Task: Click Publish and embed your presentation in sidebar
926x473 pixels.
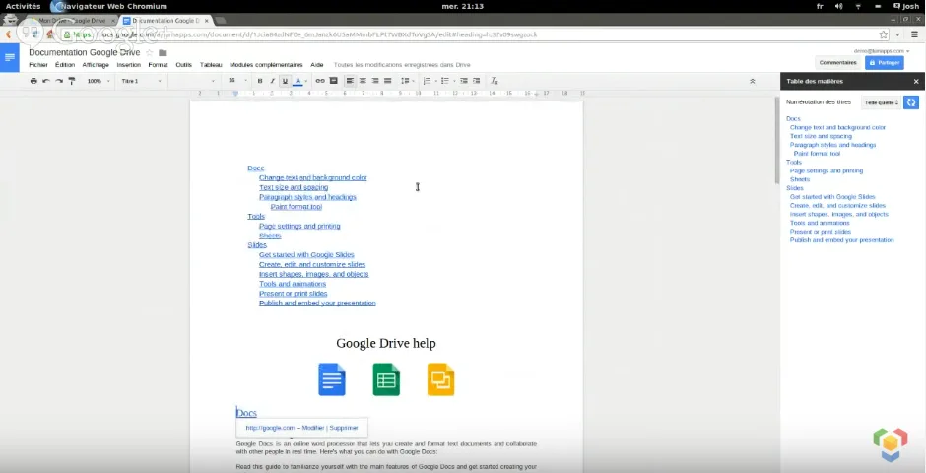Action: (x=841, y=240)
